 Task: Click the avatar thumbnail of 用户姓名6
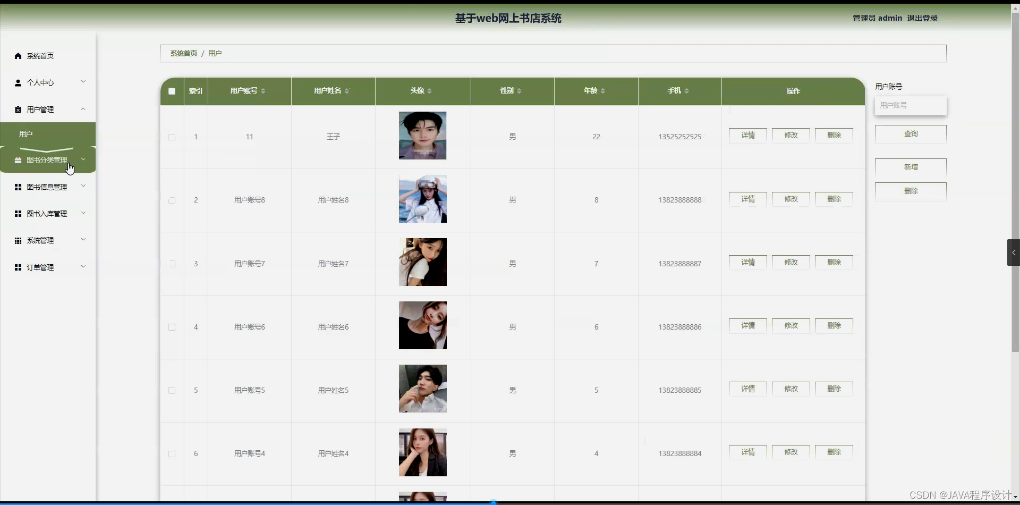(x=423, y=325)
